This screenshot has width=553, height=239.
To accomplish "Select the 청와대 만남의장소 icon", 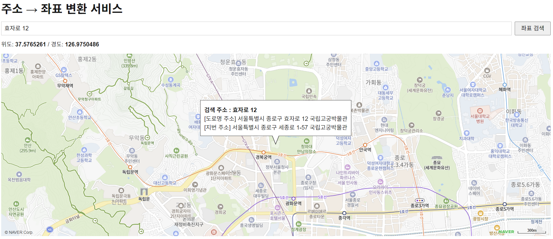I will tap(306, 141).
